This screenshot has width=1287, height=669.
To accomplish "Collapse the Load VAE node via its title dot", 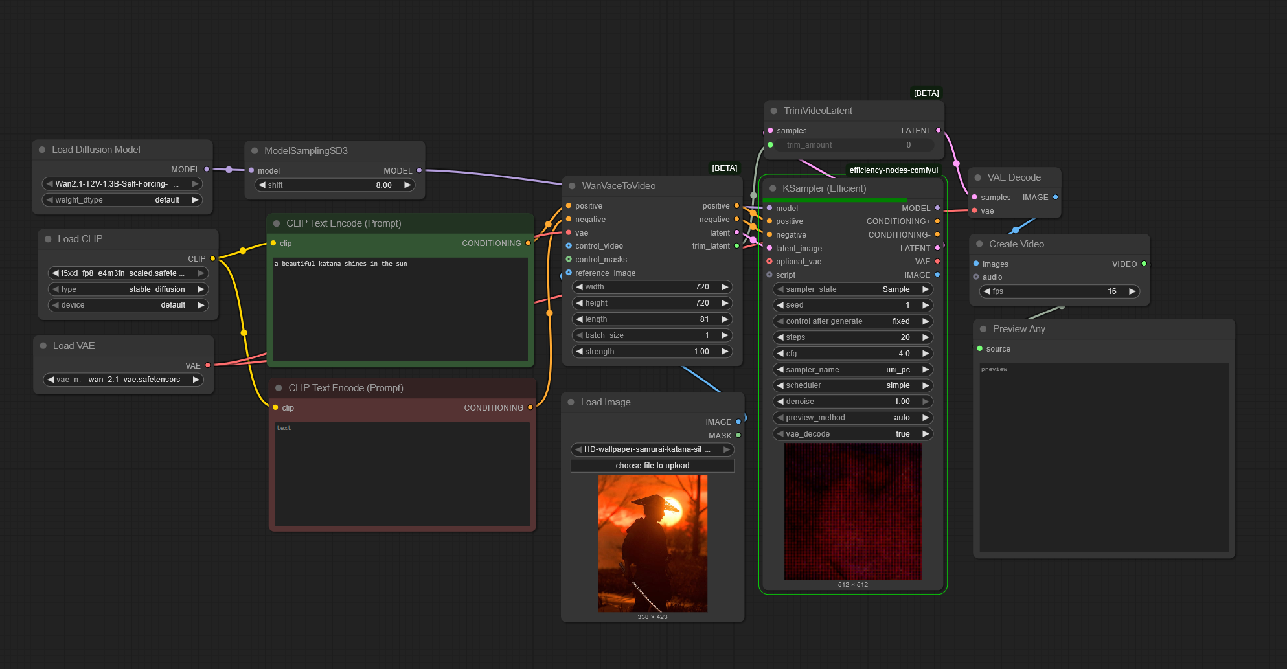I will [x=43, y=346].
